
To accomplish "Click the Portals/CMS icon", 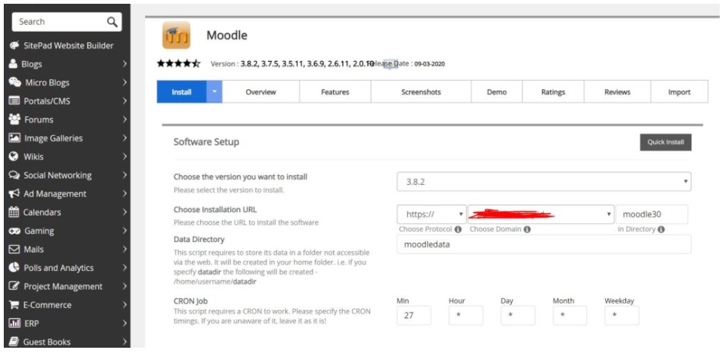I will 14,101.
